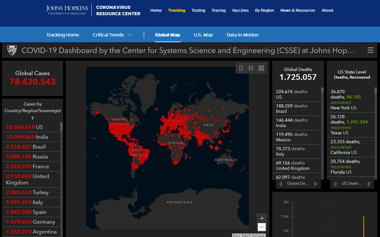The width and height of the screenshot is (380, 237).
Task: Click the scrollbar in Global Deaths list
Action: pyautogui.click(x=322, y=90)
